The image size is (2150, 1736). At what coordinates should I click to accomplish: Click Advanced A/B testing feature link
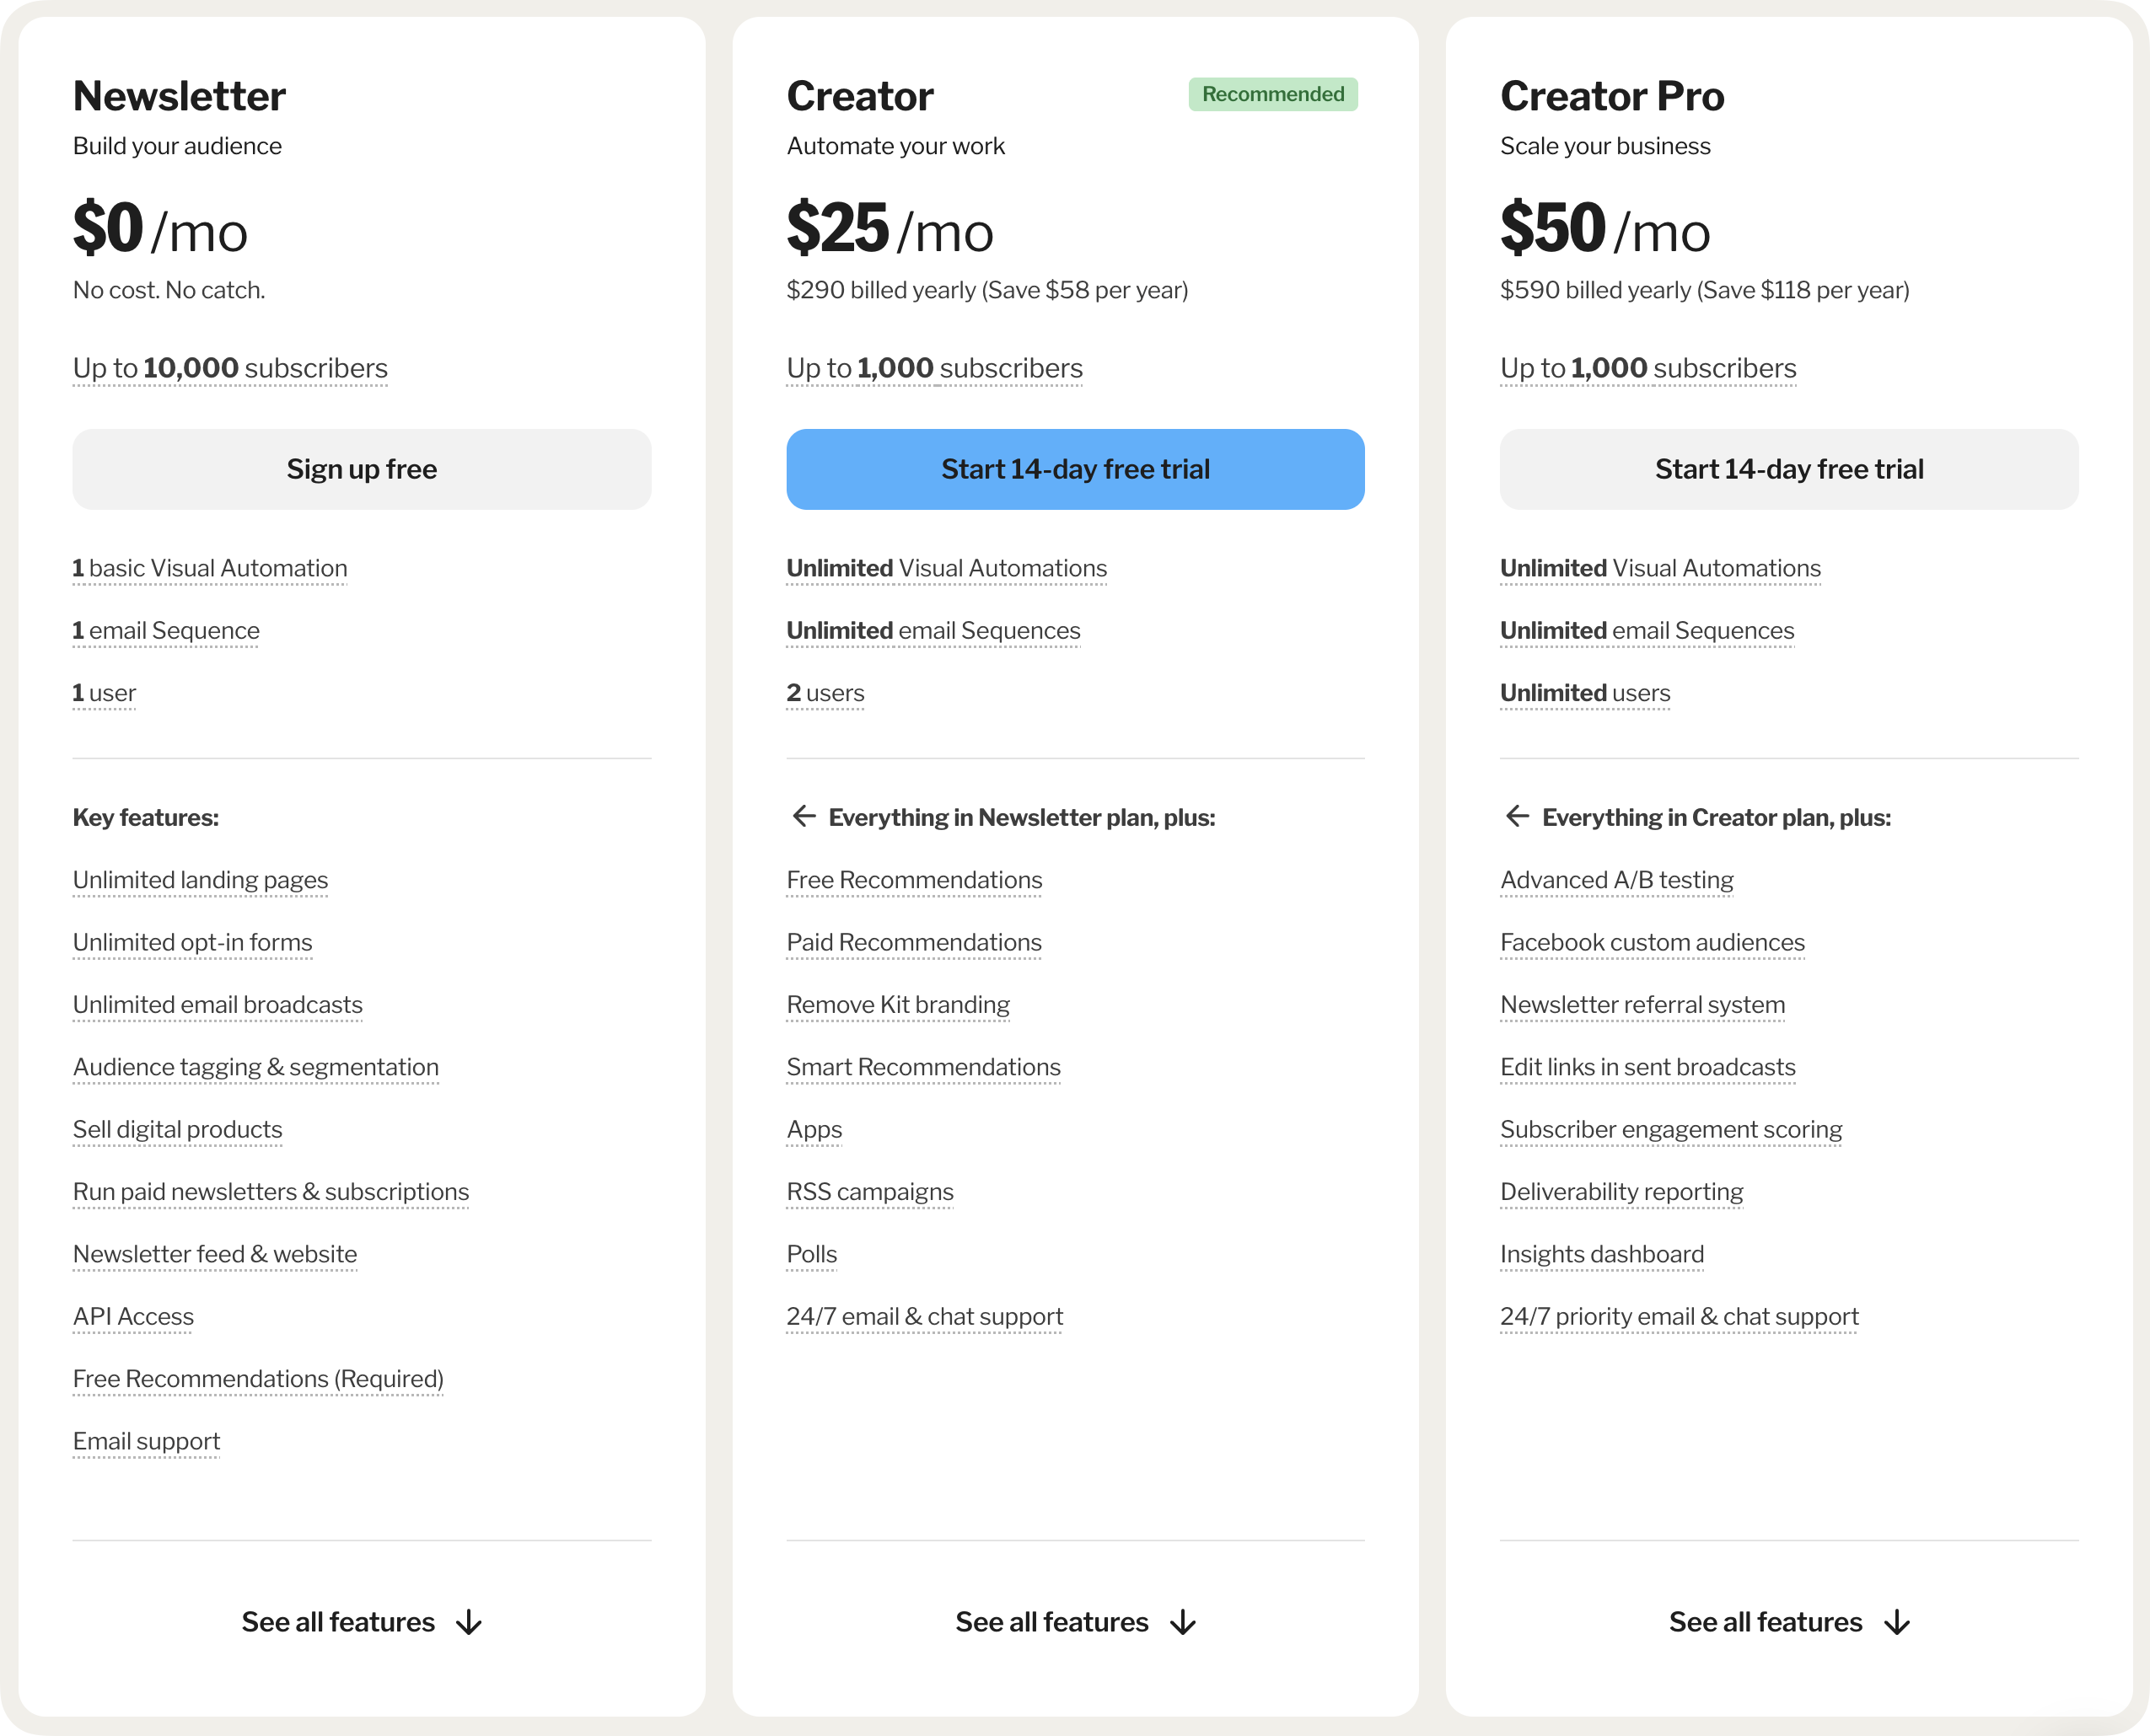pyautogui.click(x=1615, y=880)
